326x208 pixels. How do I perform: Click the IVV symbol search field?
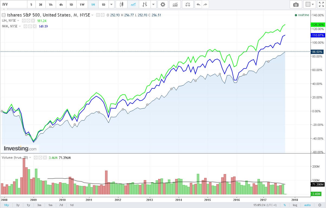(14, 4)
